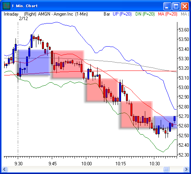
Task: Maximize the 1 Min. Chart window
Action: pos(176,6)
